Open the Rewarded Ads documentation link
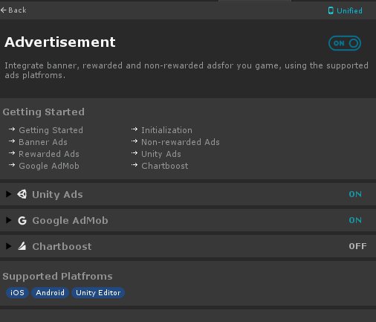376x322 pixels. click(49, 154)
